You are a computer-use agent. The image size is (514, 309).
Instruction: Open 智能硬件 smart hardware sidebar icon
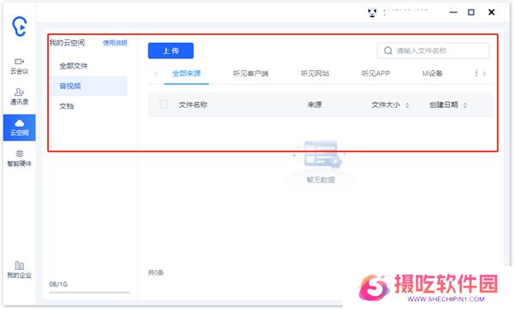pyautogui.click(x=20, y=158)
